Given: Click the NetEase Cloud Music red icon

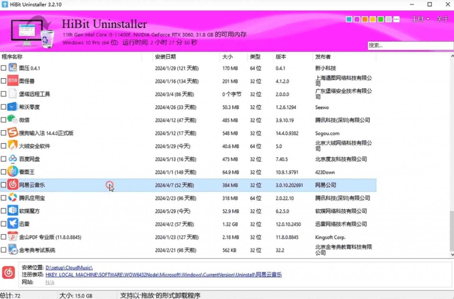Looking at the screenshot, I should click(13, 185).
